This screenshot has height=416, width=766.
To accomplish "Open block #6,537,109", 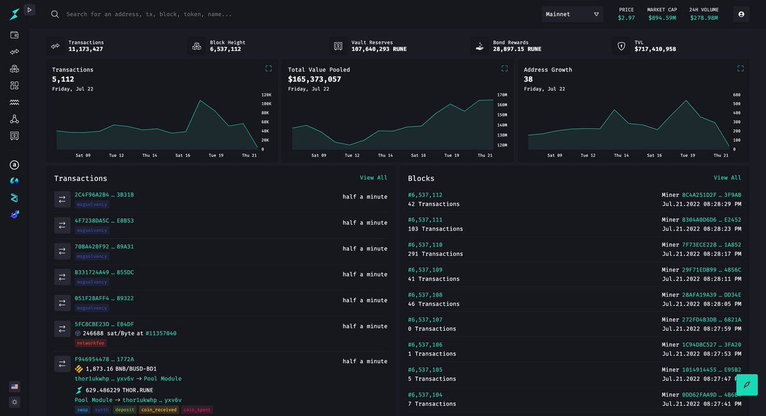I will (425, 270).
